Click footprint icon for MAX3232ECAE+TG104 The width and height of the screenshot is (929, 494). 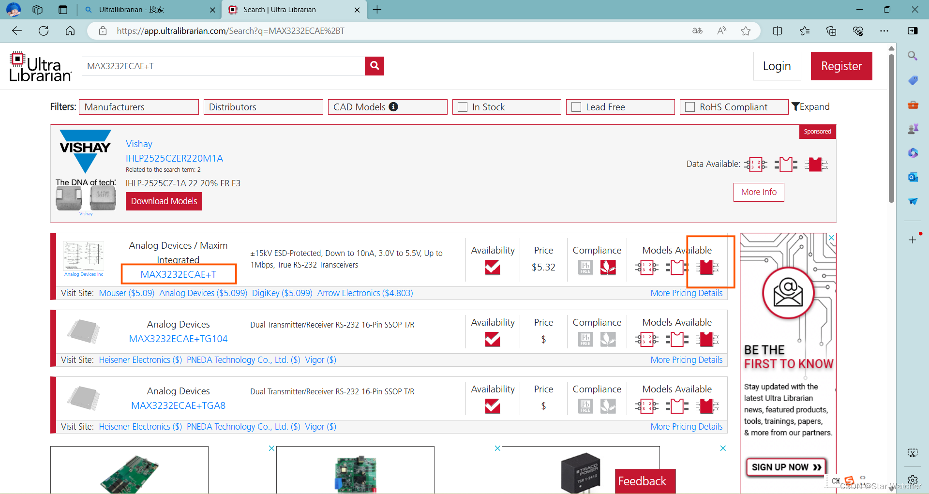pos(677,340)
